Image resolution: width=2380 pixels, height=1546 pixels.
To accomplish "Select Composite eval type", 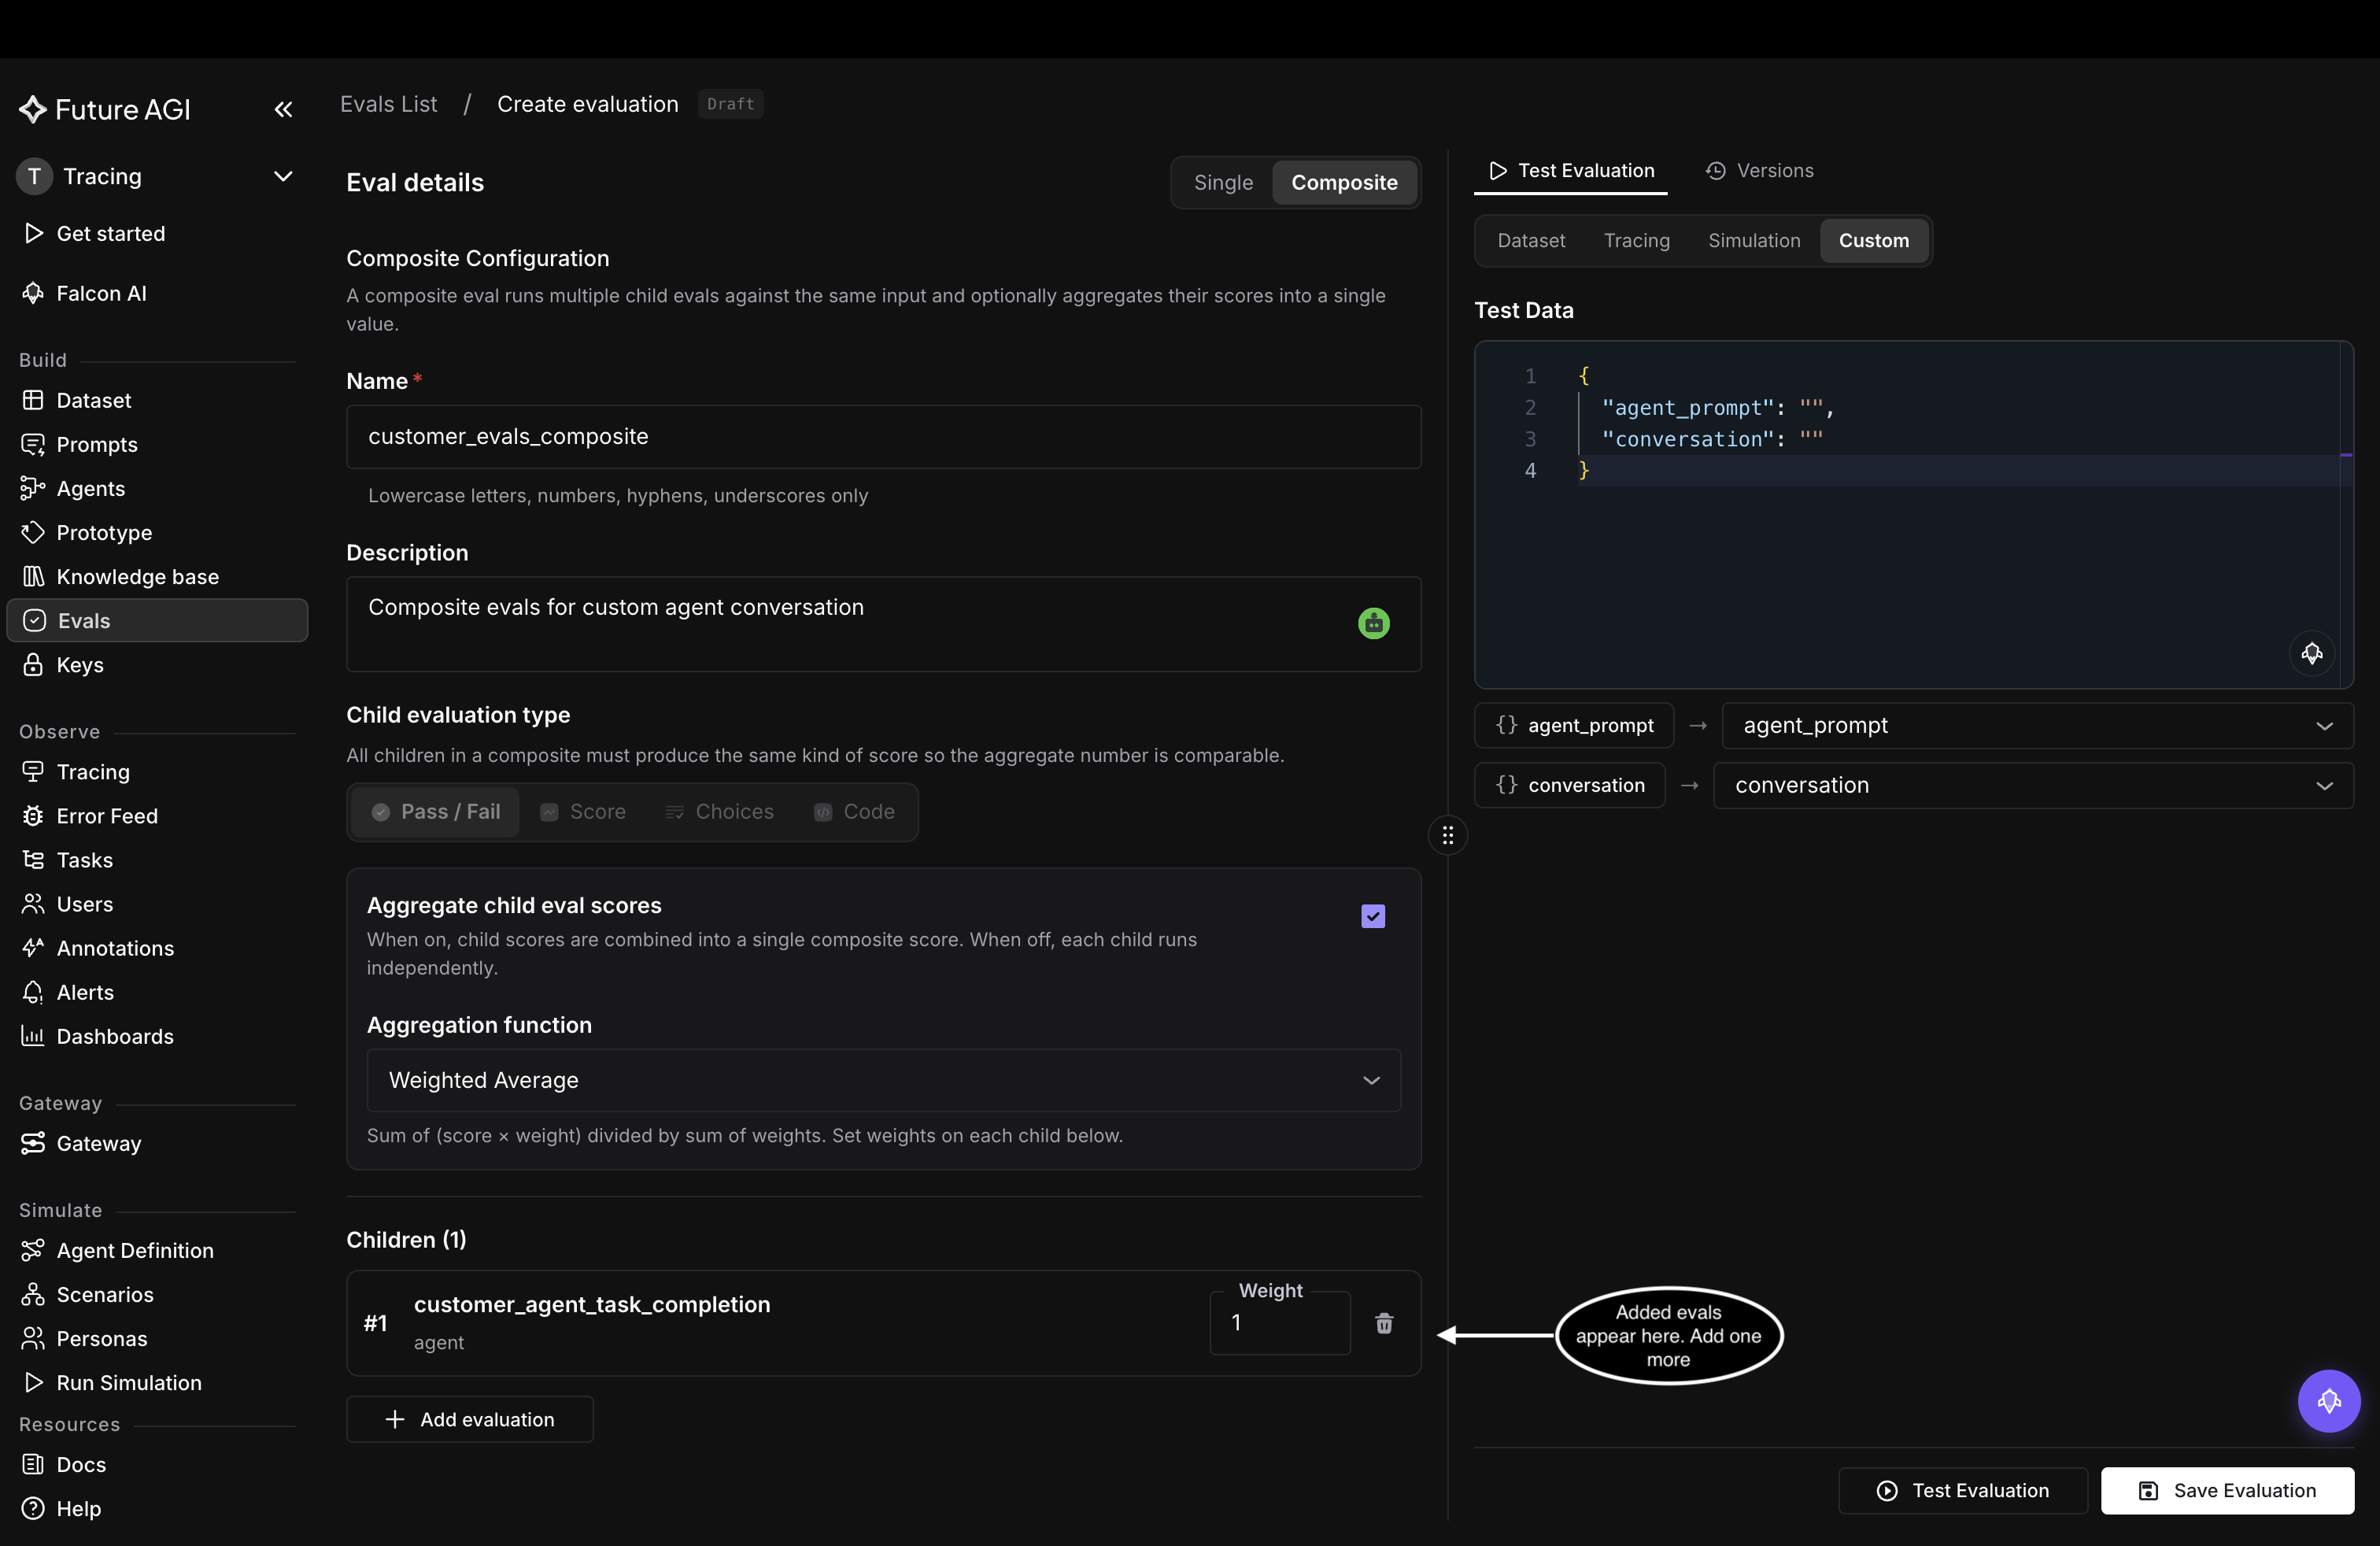I will click(x=1344, y=182).
